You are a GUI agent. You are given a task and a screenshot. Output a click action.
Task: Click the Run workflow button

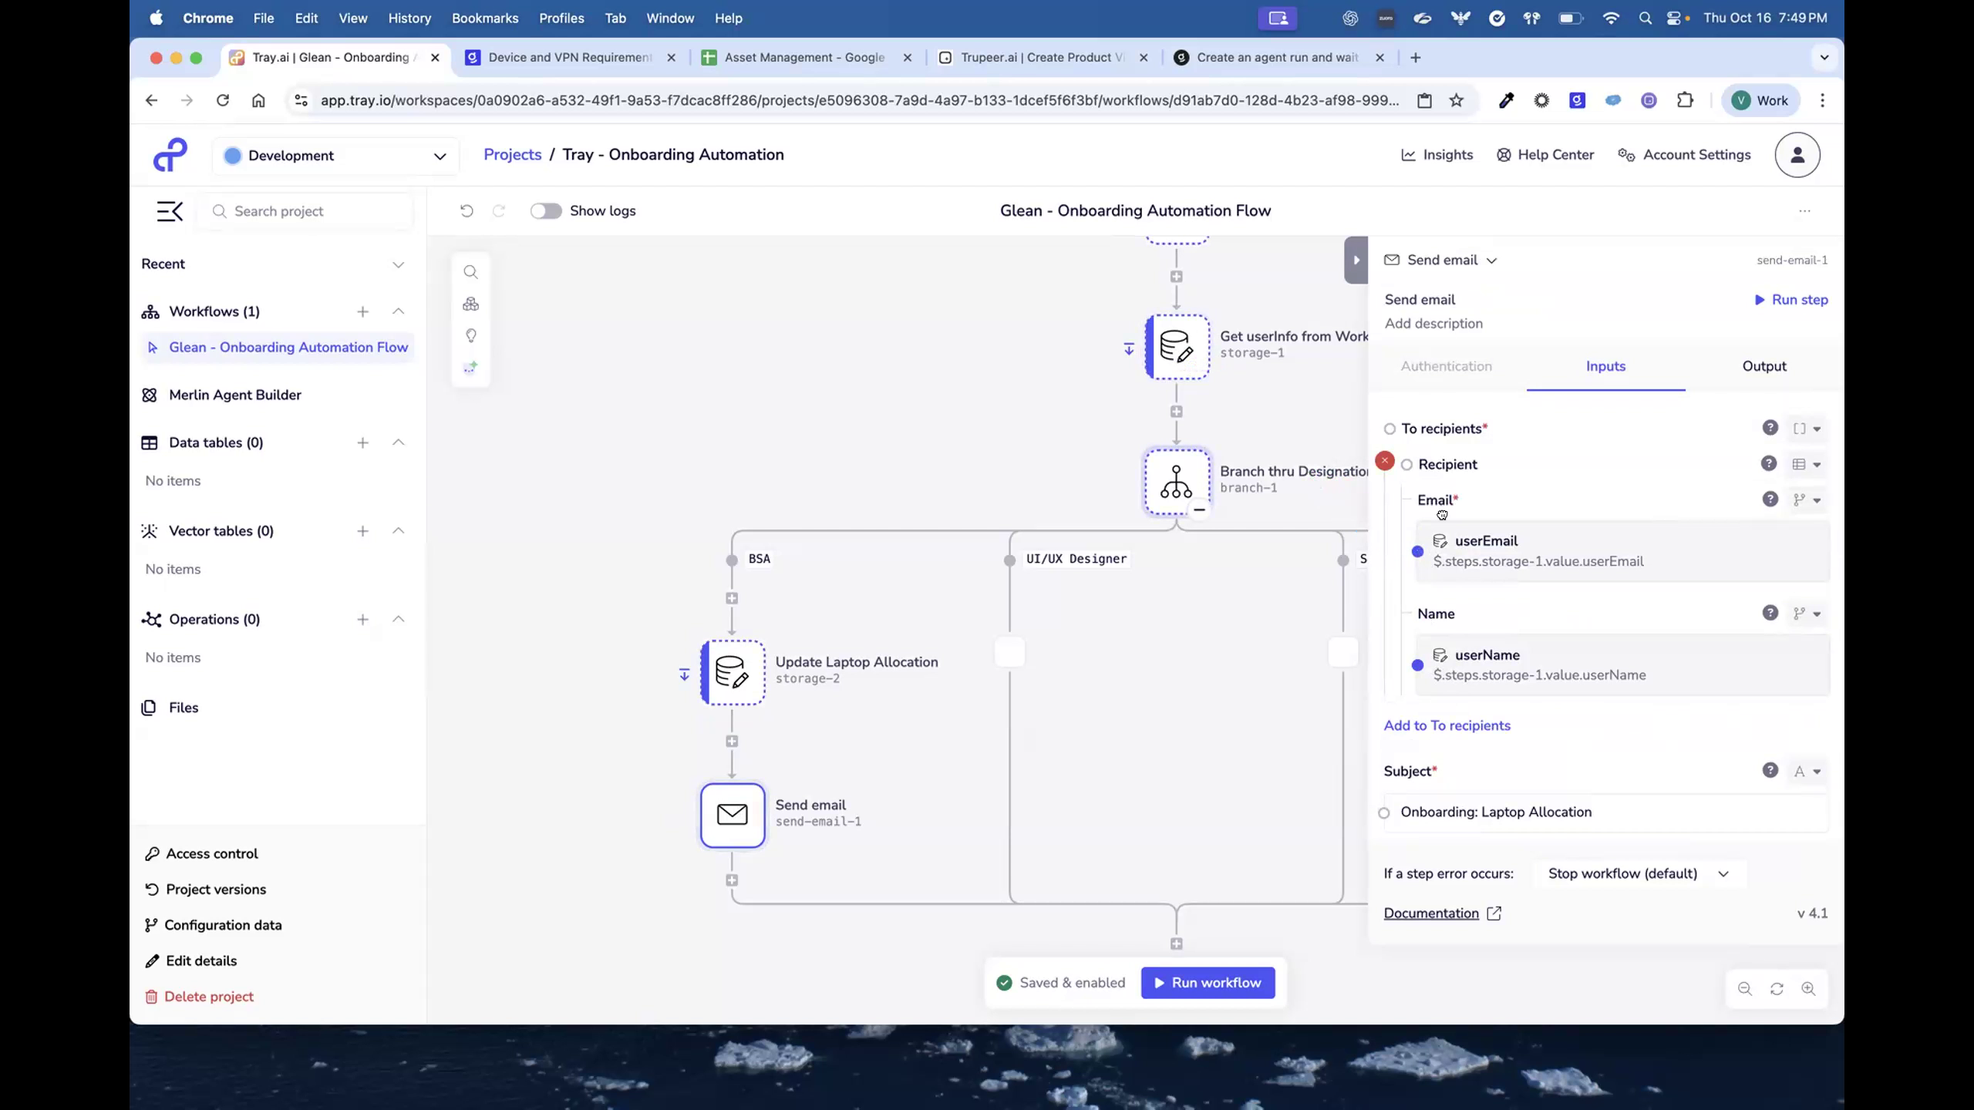pos(1208,983)
